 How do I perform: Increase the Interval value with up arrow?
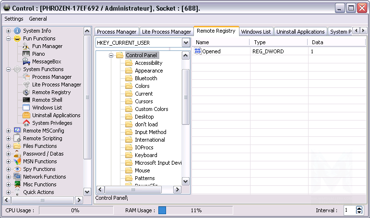pyautogui.click(x=359, y=208)
